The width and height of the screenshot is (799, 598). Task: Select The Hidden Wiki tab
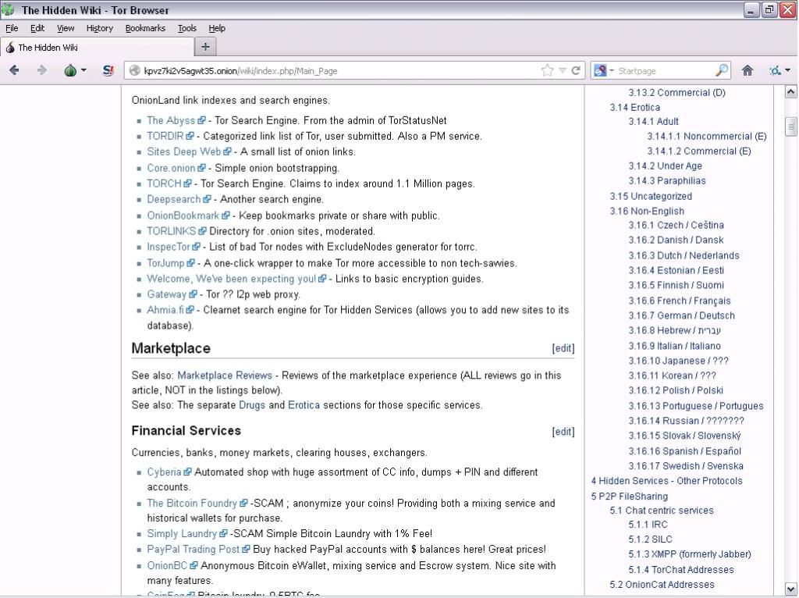(97, 48)
